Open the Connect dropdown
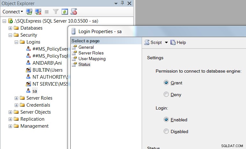Viewport: 246px width, 149px height. pos(13,11)
